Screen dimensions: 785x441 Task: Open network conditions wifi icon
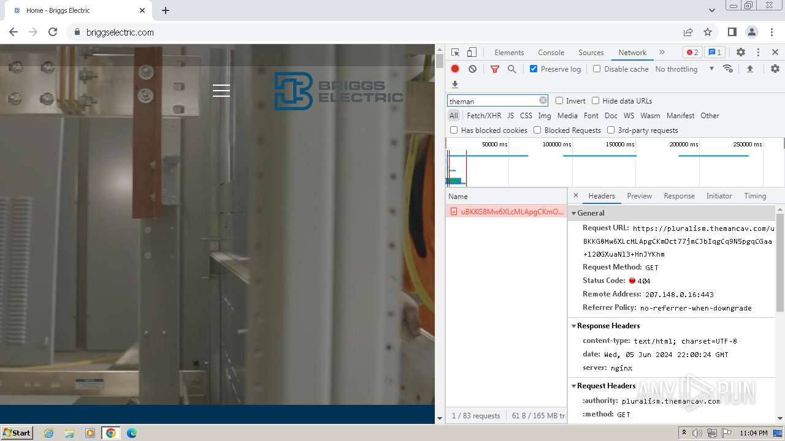point(728,69)
